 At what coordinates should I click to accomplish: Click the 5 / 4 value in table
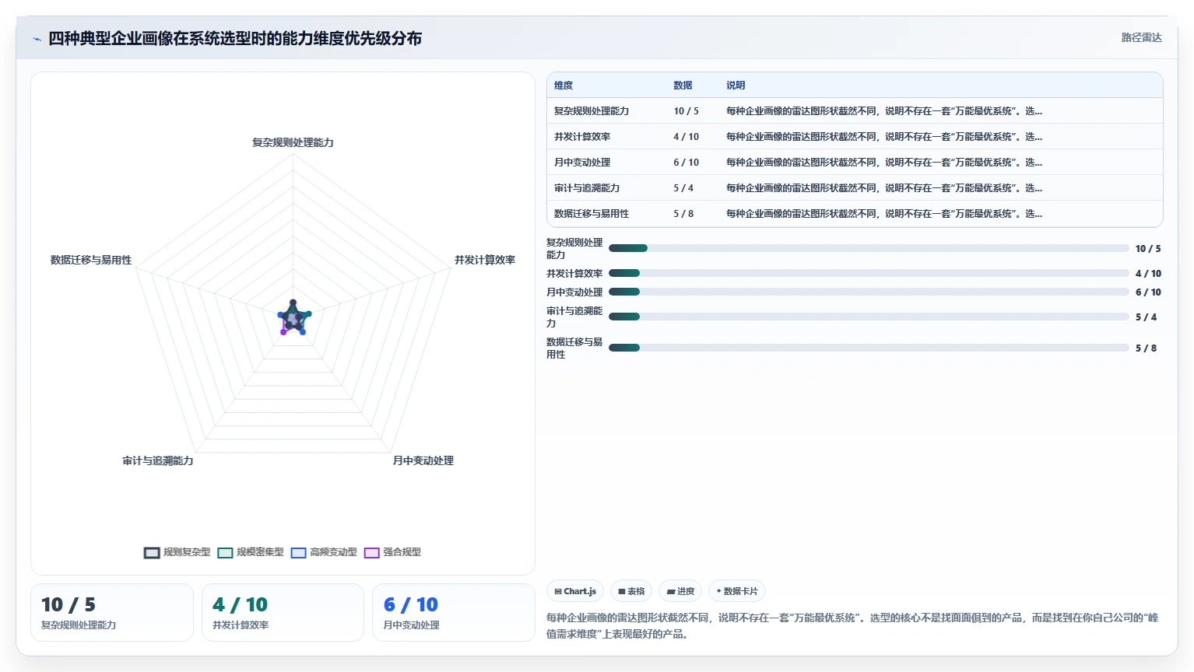[683, 188]
